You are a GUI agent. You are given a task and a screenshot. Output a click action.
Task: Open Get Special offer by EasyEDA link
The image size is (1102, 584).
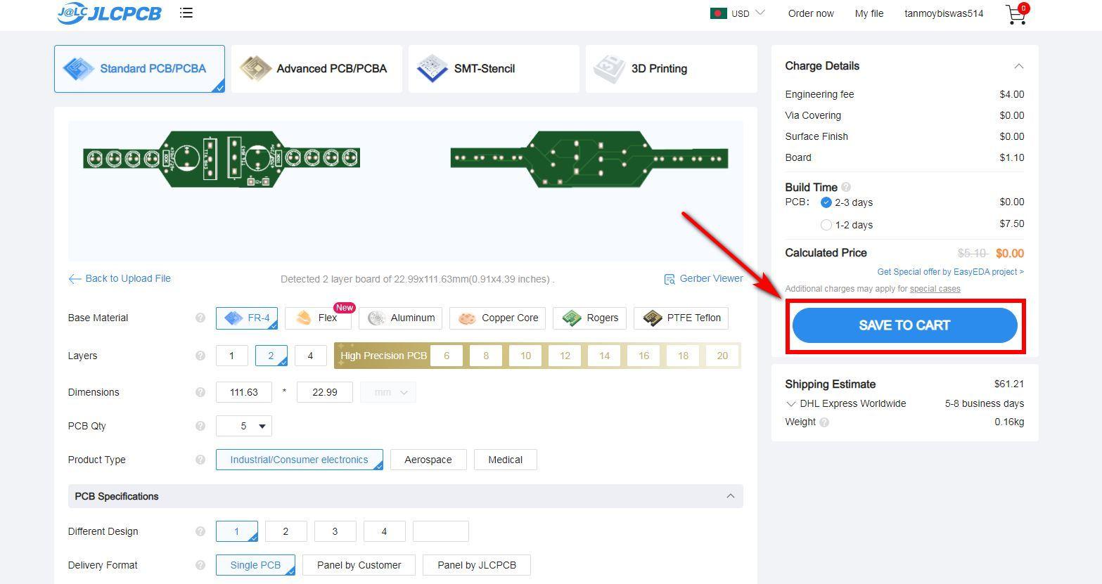951,272
